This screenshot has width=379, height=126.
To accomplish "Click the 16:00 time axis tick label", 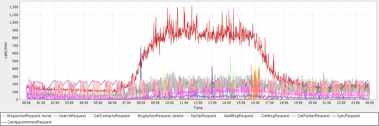I will point(255,103).
